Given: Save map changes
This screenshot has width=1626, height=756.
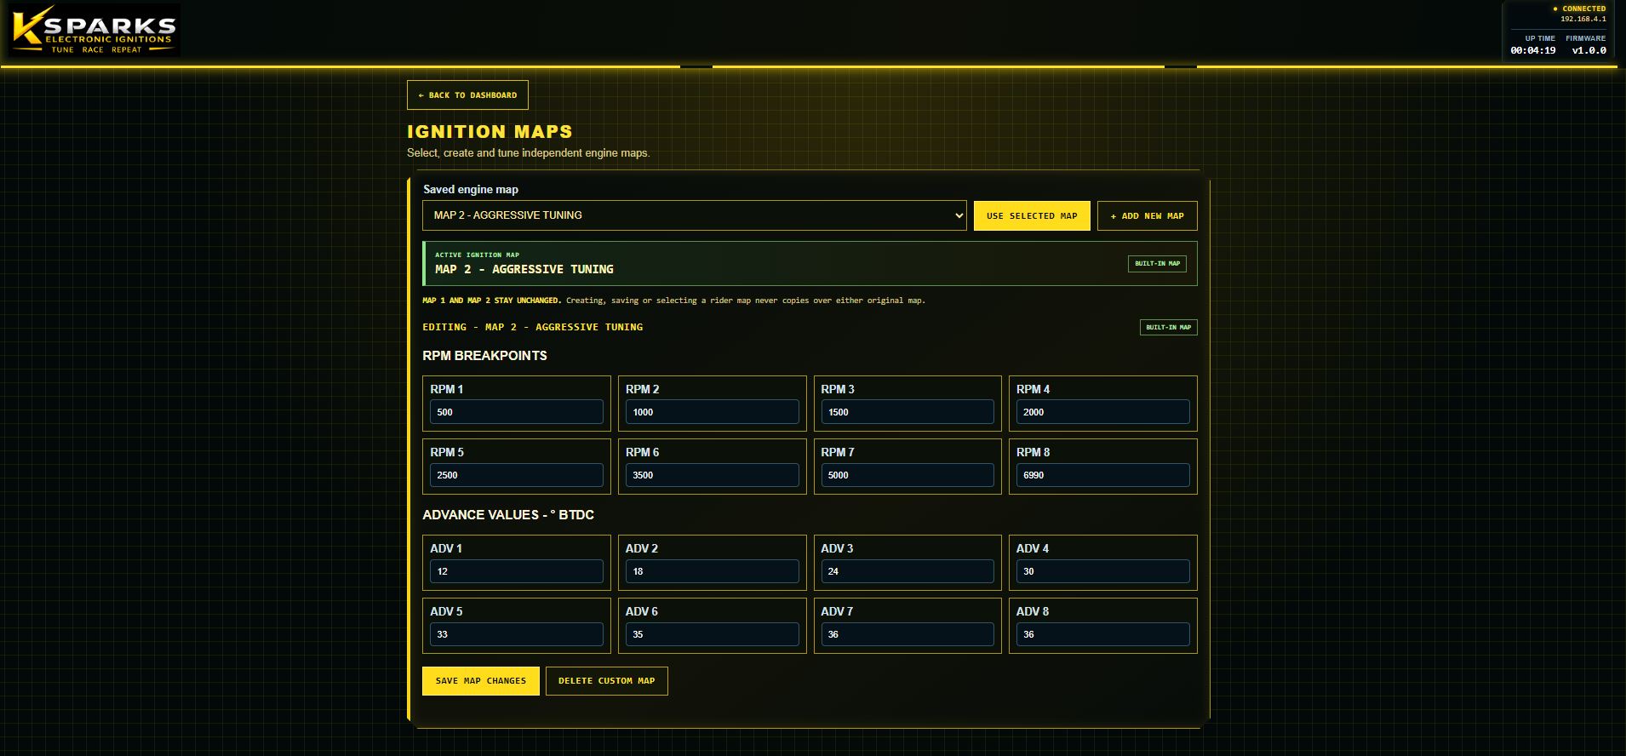Looking at the screenshot, I should tap(481, 681).
